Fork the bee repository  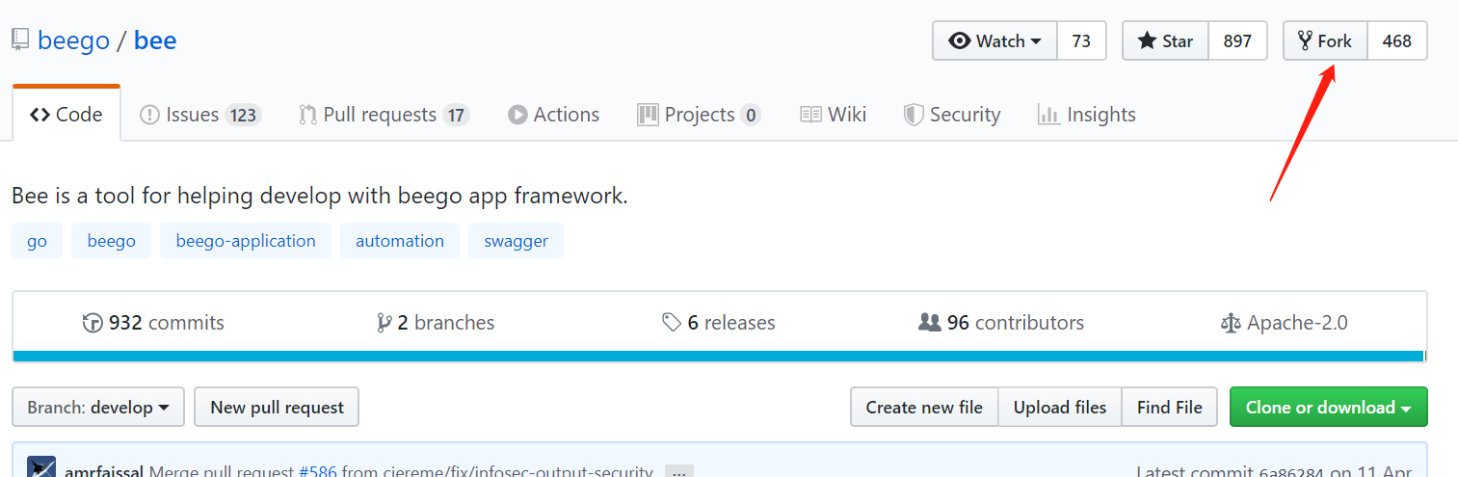pyautogui.click(x=1325, y=40)
